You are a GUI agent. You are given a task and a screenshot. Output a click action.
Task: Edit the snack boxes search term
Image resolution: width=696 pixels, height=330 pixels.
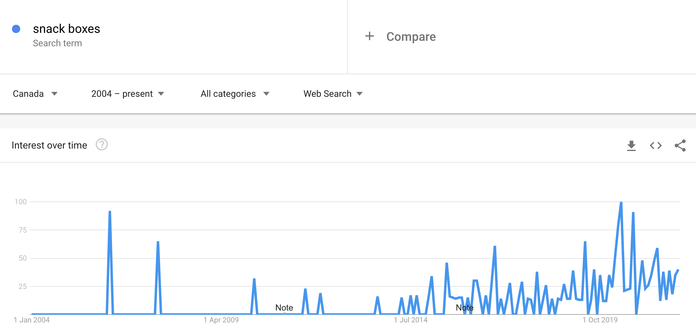tap(66, 29)
